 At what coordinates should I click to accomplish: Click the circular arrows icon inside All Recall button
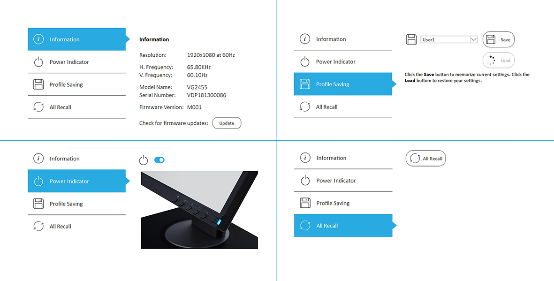[x=414, y=159]
